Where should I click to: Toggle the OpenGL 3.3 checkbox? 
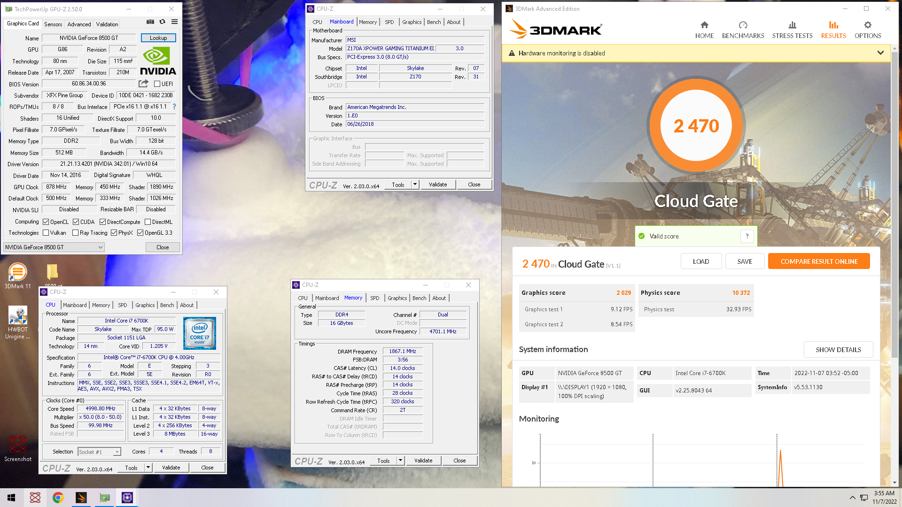click(x=140, y=233)
